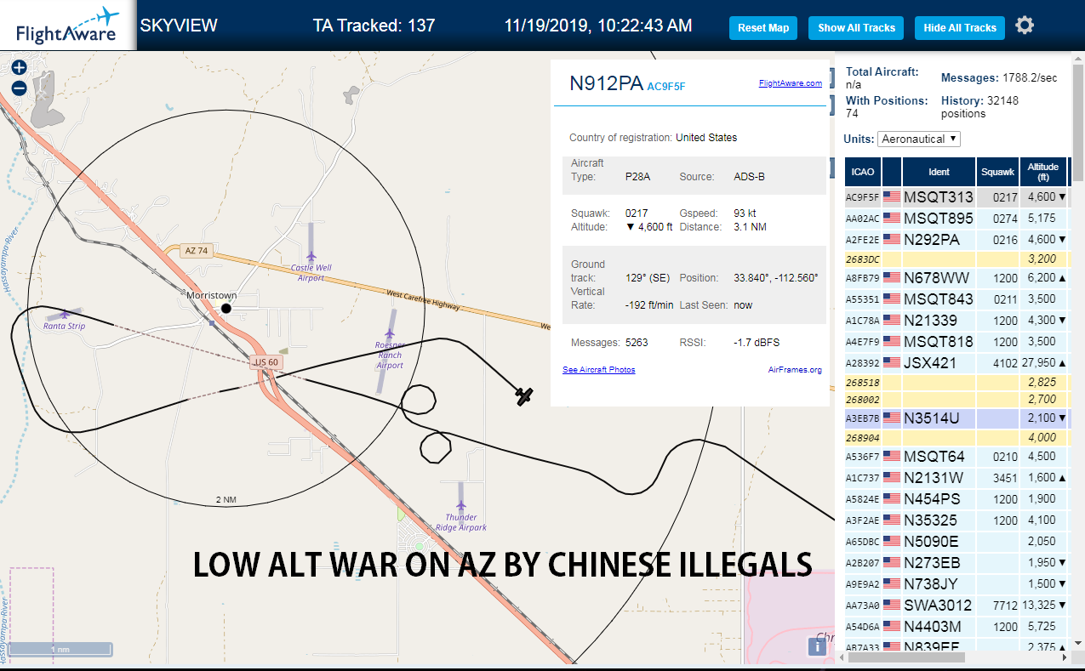Select the N678WW aircraft row

957,278
